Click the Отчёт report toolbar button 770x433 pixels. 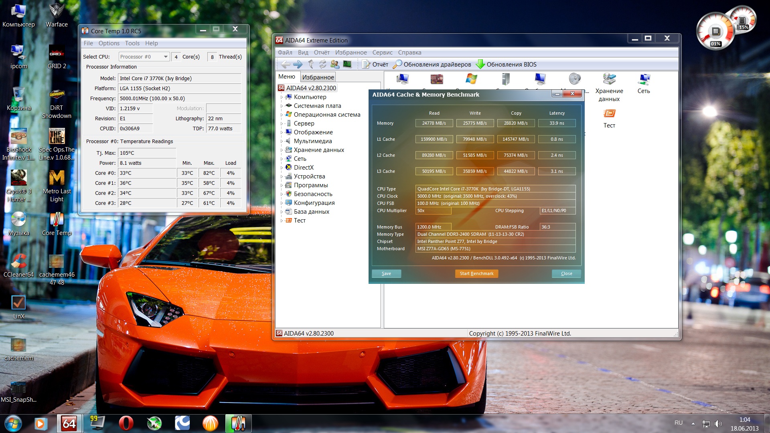pyautogui.click(x=375, y=64)
